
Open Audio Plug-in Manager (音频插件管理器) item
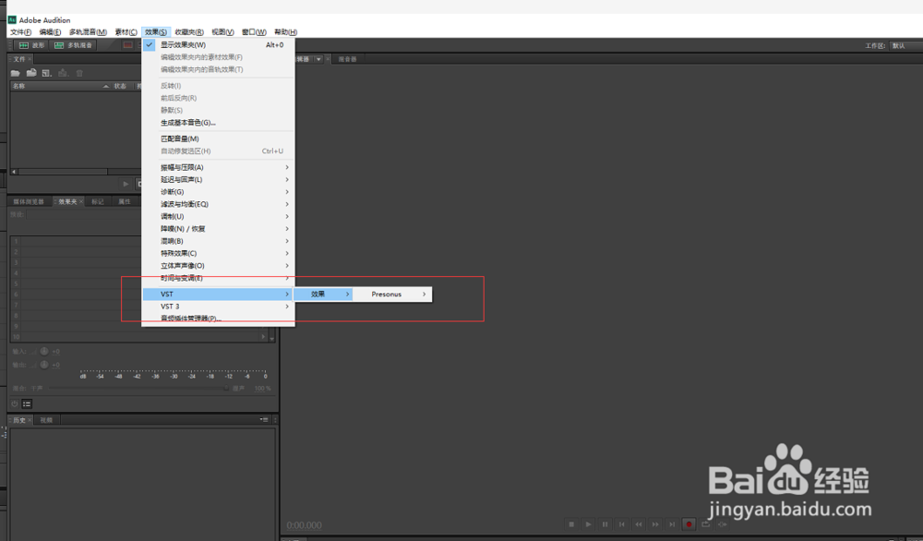point(219,319)
